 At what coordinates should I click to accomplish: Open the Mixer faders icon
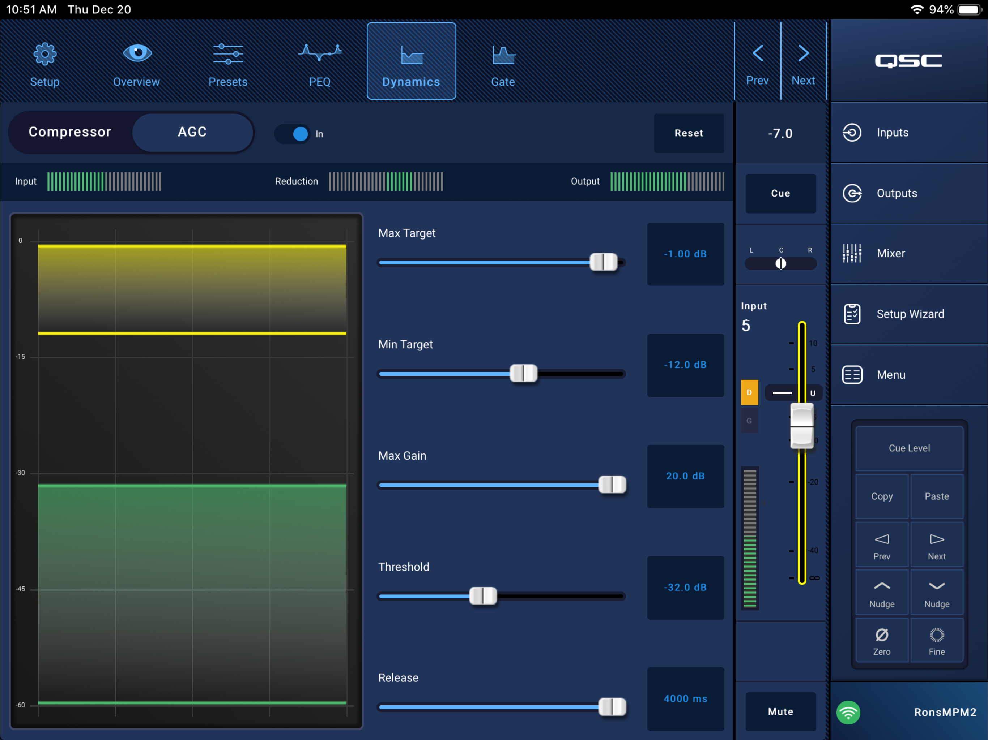[x=852, y=254]
